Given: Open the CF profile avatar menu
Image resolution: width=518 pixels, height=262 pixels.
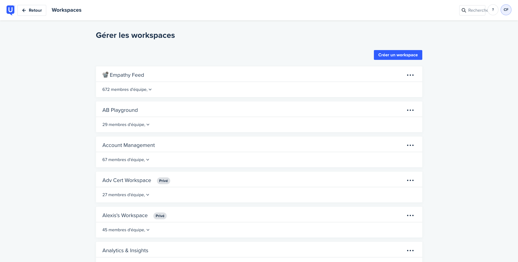Looking at the screenshot, I should pos(506,10).
